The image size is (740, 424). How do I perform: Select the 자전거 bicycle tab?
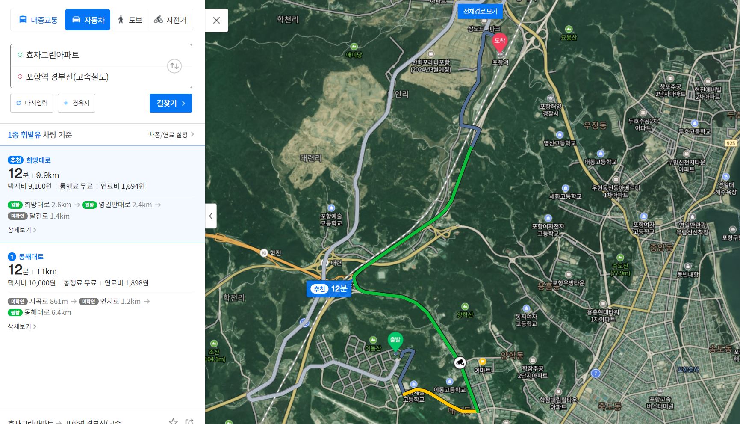click(170, 20)
